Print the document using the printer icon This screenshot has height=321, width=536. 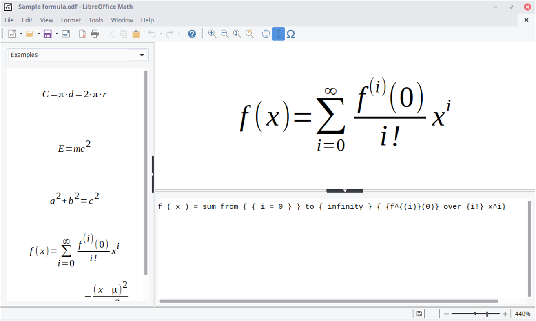pos(95,34)
